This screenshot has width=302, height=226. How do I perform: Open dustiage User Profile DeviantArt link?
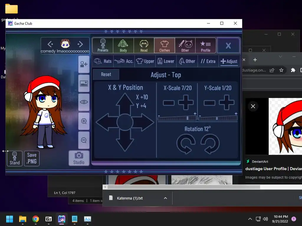coord(273,169)
